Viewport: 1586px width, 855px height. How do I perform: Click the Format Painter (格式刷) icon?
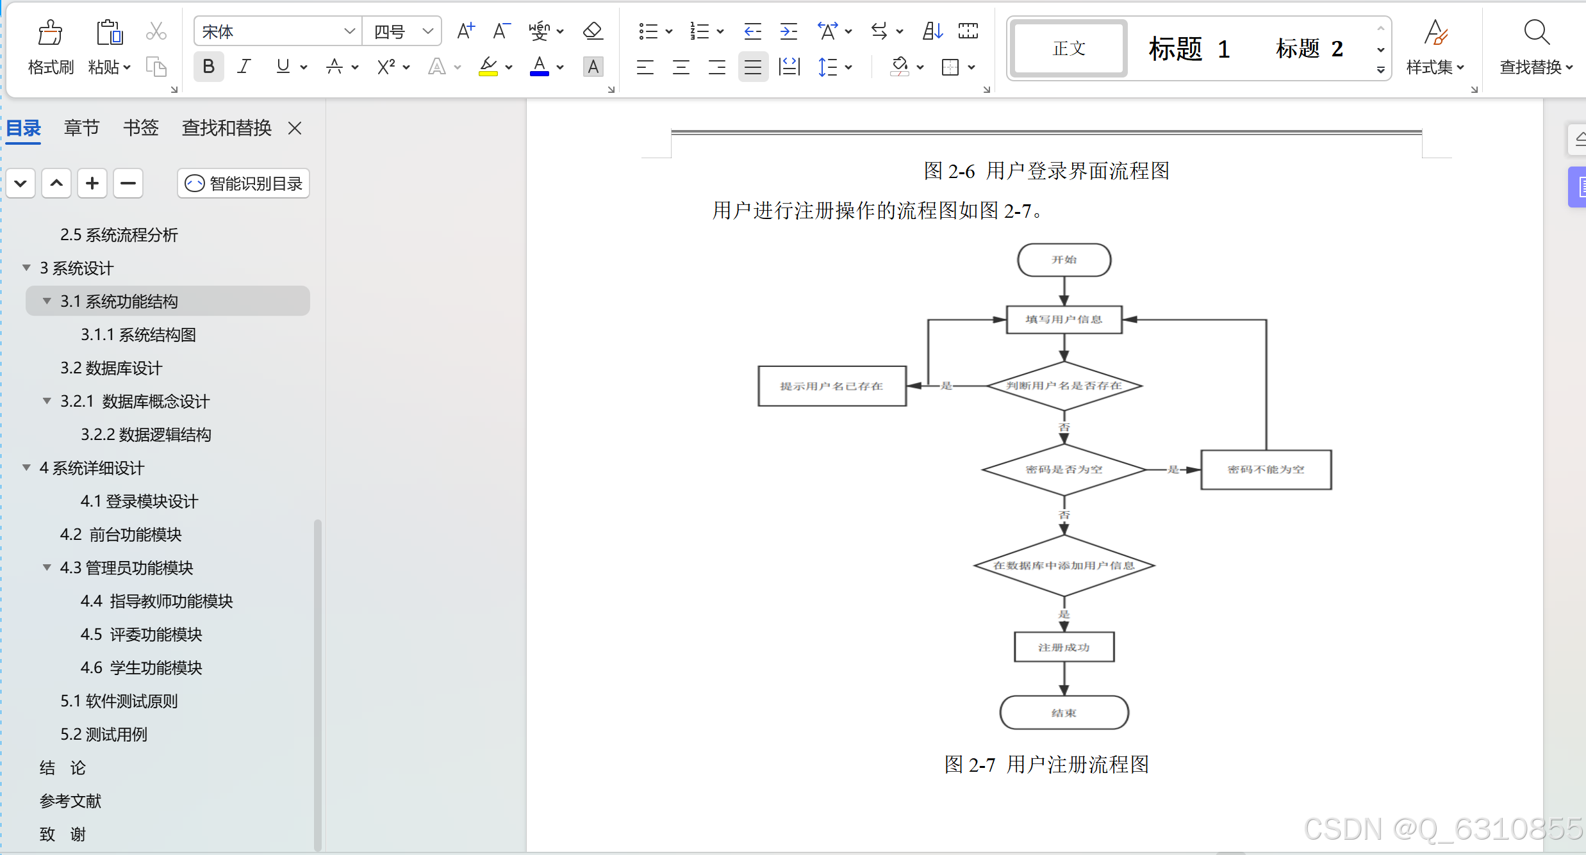pos(50,32)
